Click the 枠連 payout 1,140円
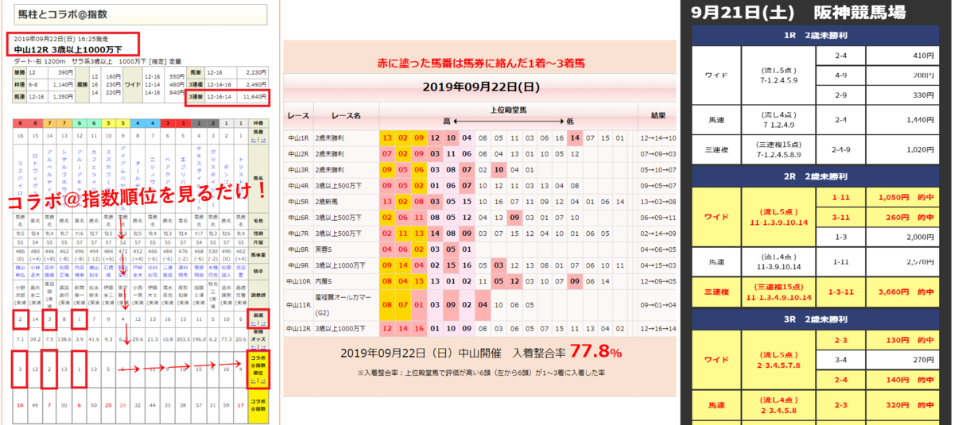 point(62,84)
